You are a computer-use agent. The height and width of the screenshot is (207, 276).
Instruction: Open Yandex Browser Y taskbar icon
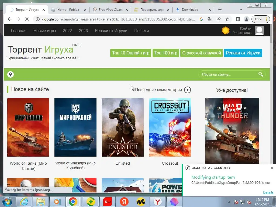tap(157, 202)
